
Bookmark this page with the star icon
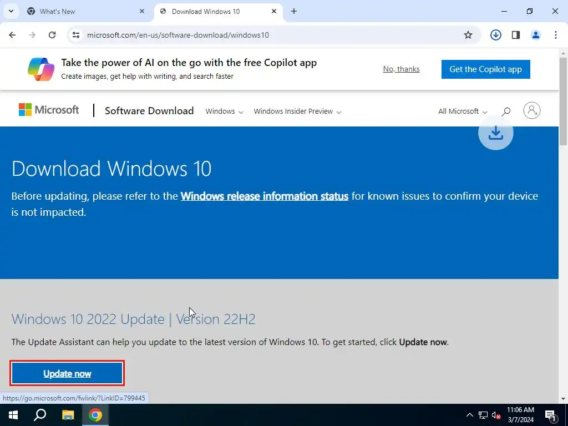(468, 35)
